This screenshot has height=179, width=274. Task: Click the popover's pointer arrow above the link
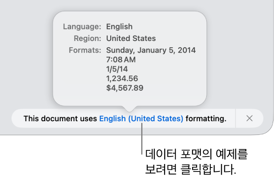coord(129,108)
